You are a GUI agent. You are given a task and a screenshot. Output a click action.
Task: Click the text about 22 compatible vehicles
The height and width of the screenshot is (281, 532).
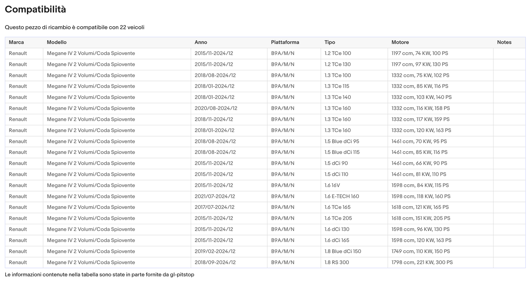pos(75,27)
